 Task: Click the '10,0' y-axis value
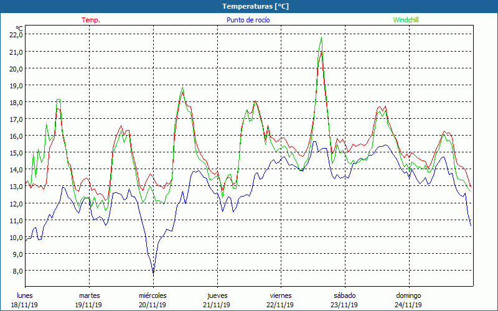pos(16,237)
